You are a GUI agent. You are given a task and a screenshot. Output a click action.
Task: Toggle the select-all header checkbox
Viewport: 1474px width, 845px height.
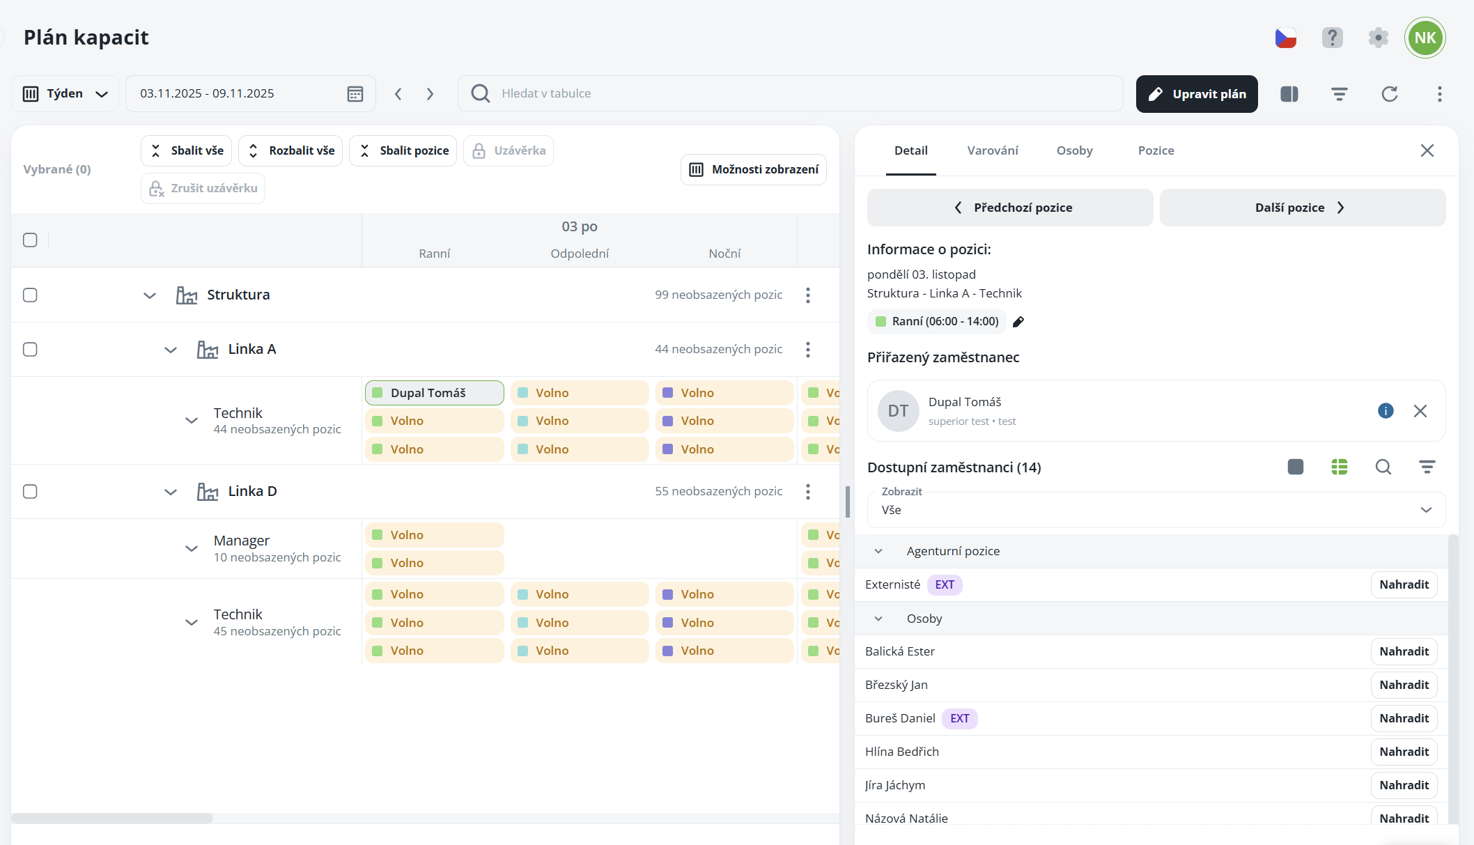[30, 240]
